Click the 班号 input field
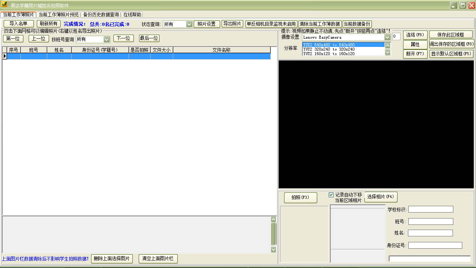Screen dimensions: 476x268 coord(431,221)
